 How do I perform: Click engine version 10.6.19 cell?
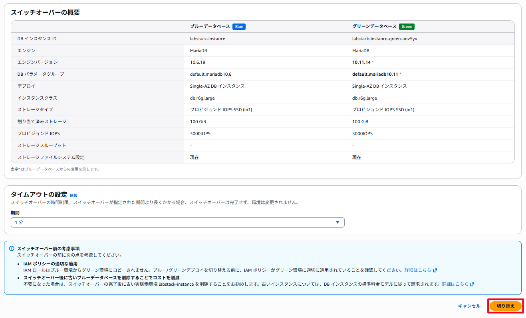198,62
